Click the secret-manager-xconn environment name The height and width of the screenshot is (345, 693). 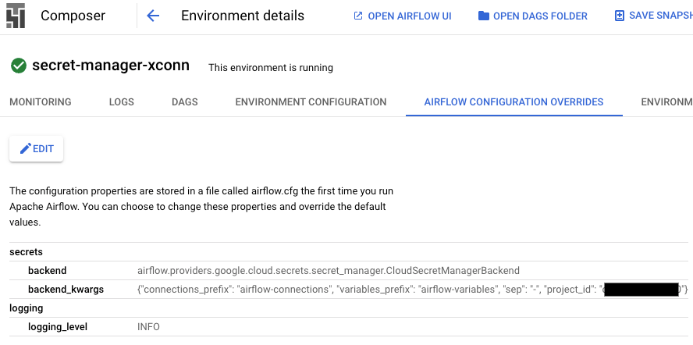pyautogui.click(x=111, y=66)
